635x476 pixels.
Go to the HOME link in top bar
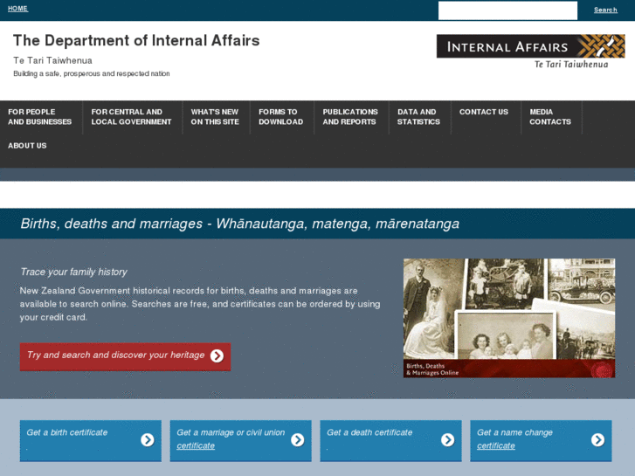click(x=17, y=9)
